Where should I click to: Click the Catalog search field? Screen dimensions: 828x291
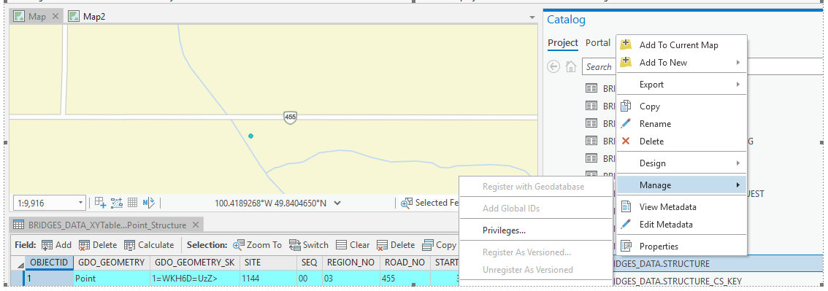click(x=598, y=67)
